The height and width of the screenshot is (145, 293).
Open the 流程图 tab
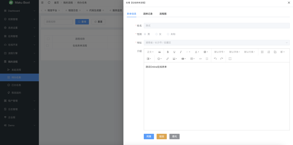point(163,14)
